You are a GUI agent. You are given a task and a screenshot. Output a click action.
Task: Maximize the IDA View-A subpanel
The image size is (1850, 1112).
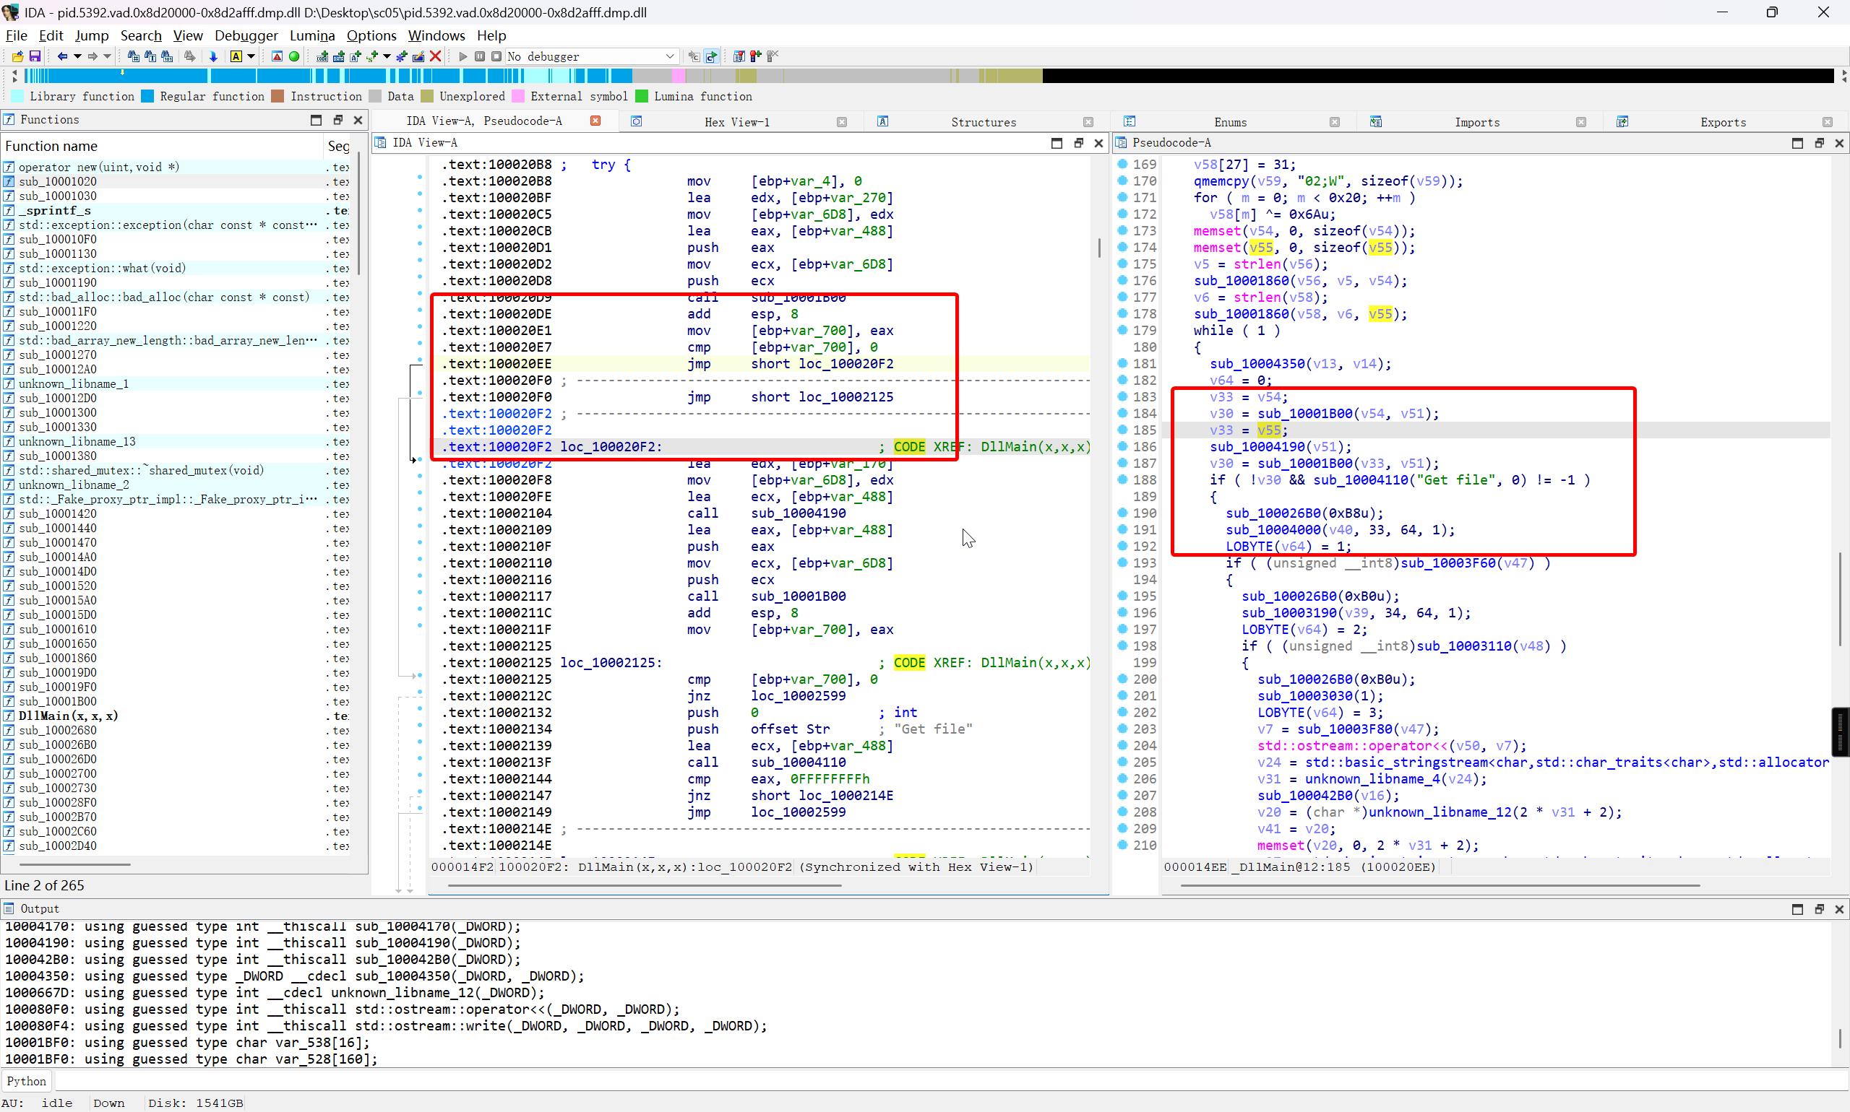pos(1057,143)
